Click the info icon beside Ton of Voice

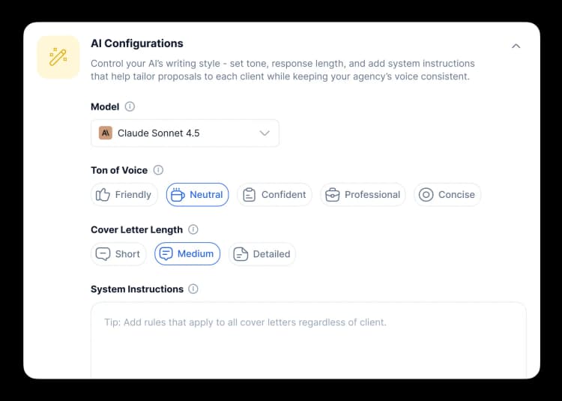[x=158, y=170]
